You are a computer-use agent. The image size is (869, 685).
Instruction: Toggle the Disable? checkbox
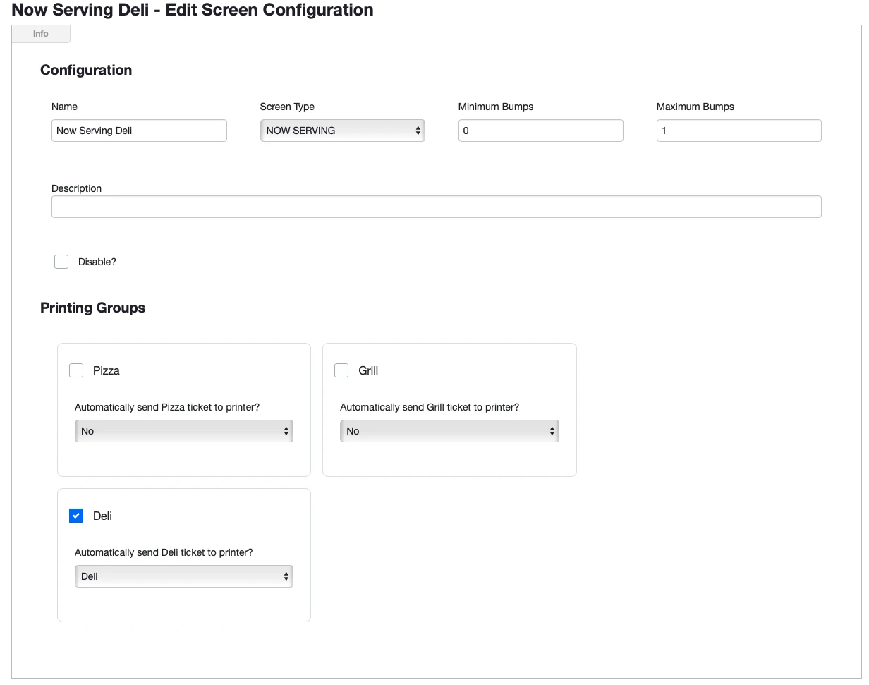coord(61,261)
